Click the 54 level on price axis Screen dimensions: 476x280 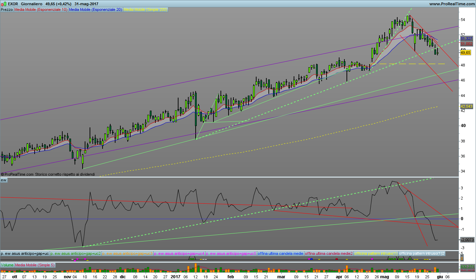[462, 20]
